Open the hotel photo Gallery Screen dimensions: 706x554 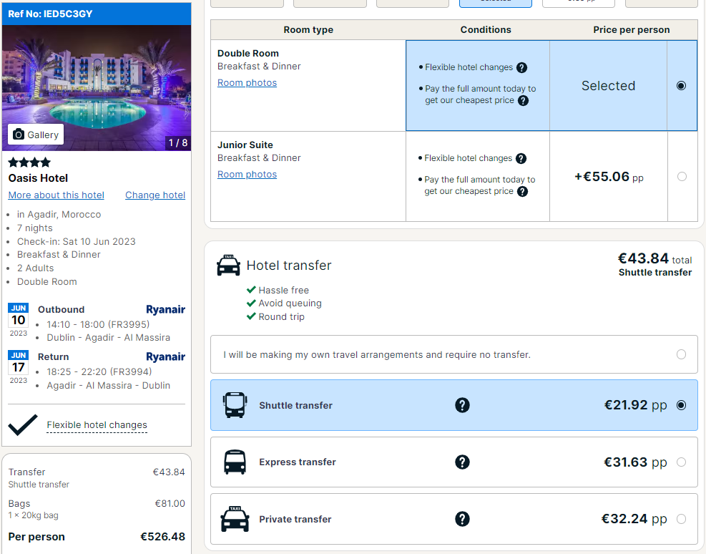(x=36, y=135)
